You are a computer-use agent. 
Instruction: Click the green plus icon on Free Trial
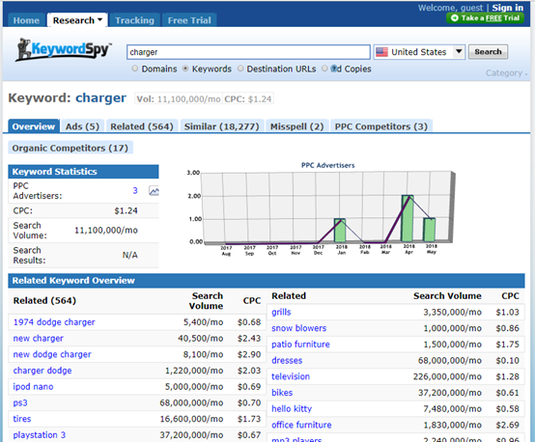coord(455,18)
